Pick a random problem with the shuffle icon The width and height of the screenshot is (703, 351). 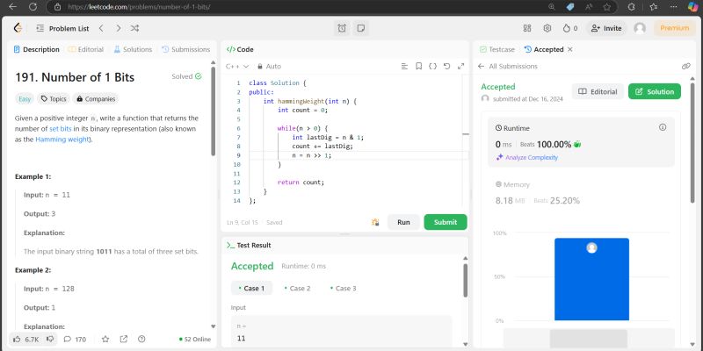(134, 28)
